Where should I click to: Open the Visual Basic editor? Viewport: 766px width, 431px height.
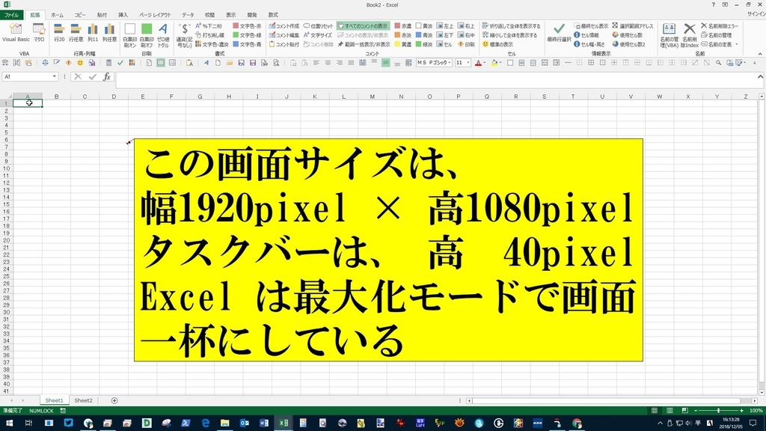(x=16, y=33)
